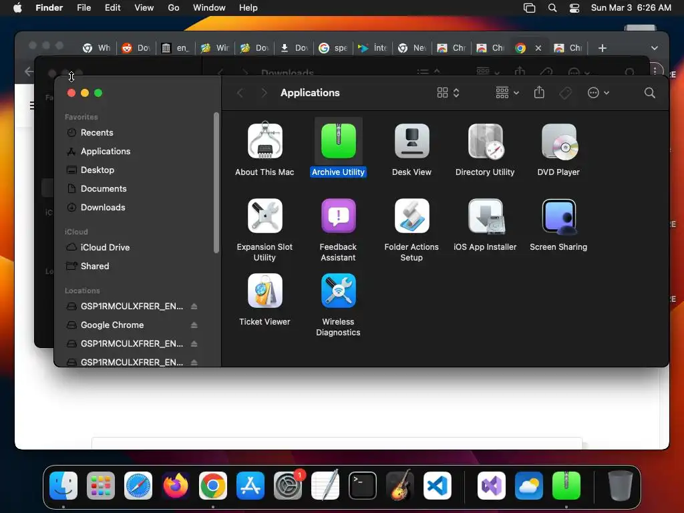The image size is (684, 513).
Task: Click the Stage Manager menu bar icon
Action: (x=529, y=7)
